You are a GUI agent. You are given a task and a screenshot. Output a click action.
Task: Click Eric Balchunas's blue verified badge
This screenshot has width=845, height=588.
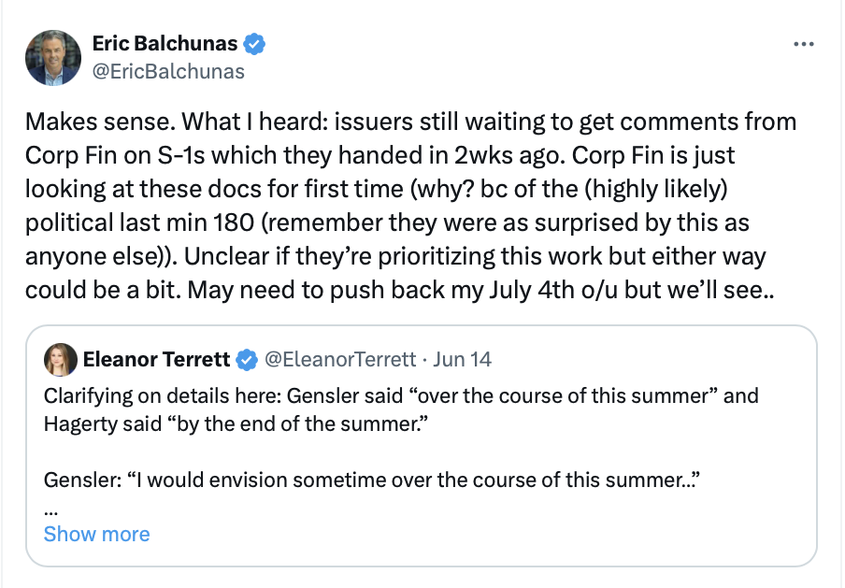click(254, 43)
